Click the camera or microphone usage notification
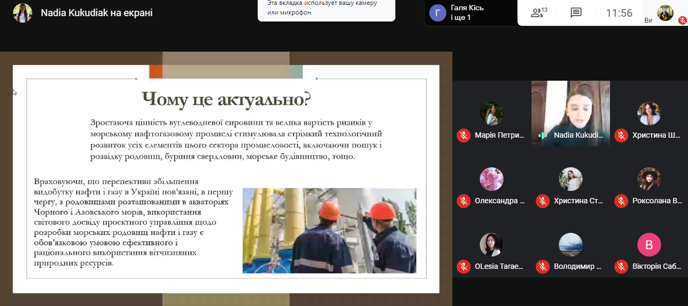This screenshot has height=306, width=688. pos(326,9)
